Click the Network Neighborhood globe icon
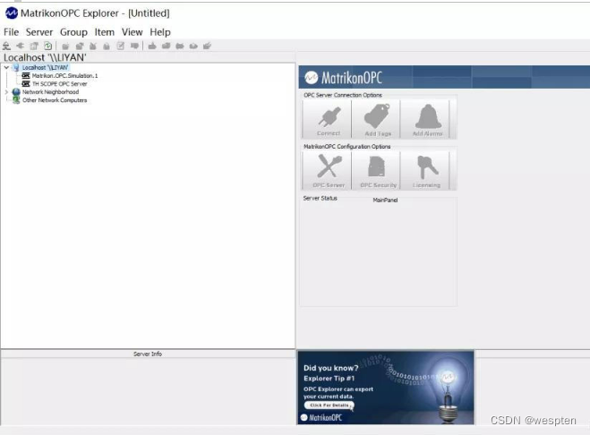The width and height of the screenshot is (590, 435). [16, 92]
